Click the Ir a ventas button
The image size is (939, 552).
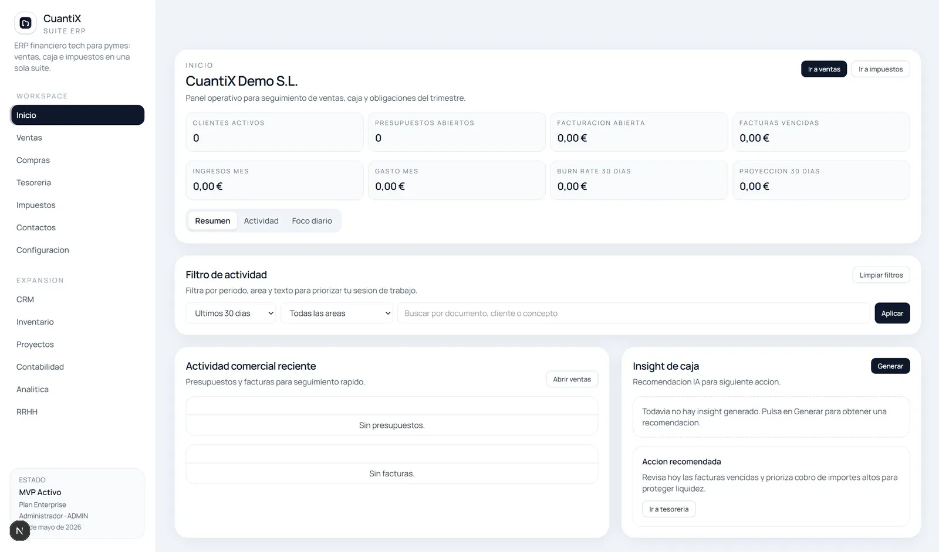824,69
